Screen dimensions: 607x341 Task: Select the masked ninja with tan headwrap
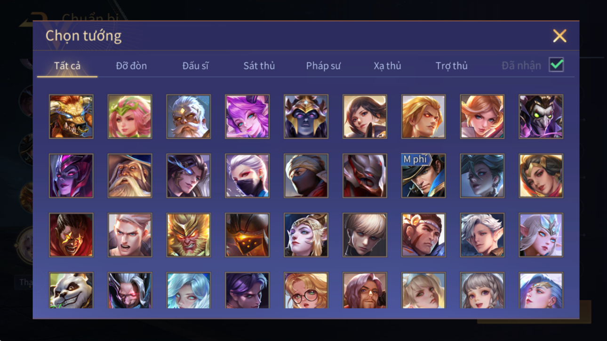306,176
